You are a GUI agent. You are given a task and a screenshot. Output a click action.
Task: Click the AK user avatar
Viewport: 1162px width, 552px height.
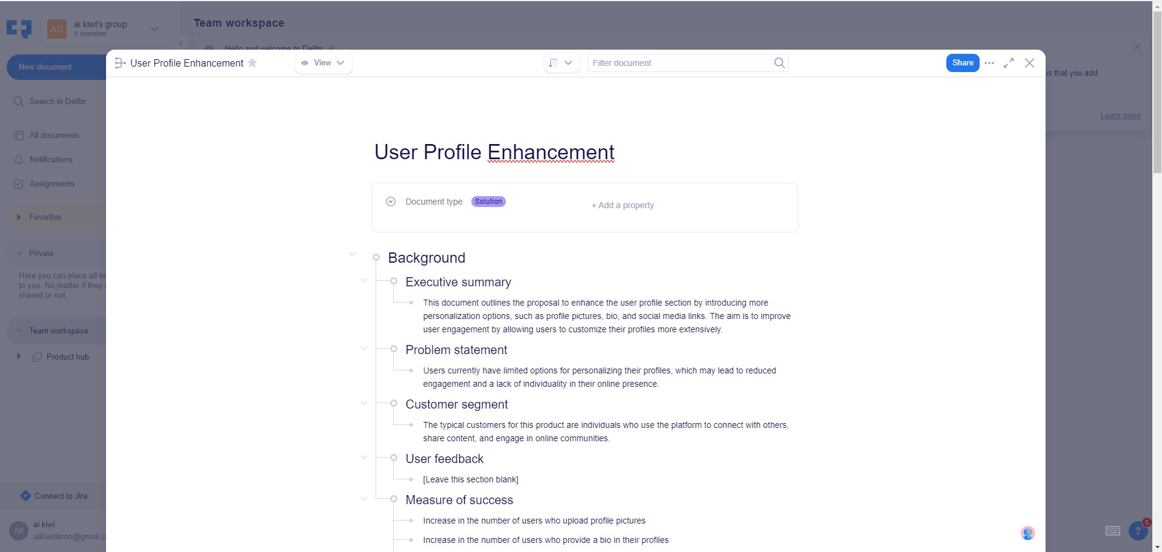pyautogui.click(x=19, y=531)
